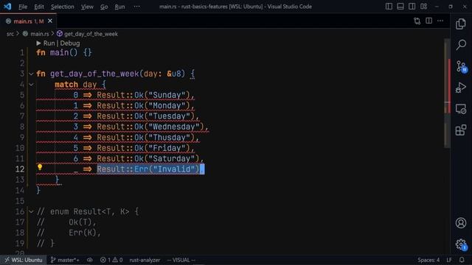Open the View menu
The image size is (472, 265).
pyautogui.click(x=87, y=7)
